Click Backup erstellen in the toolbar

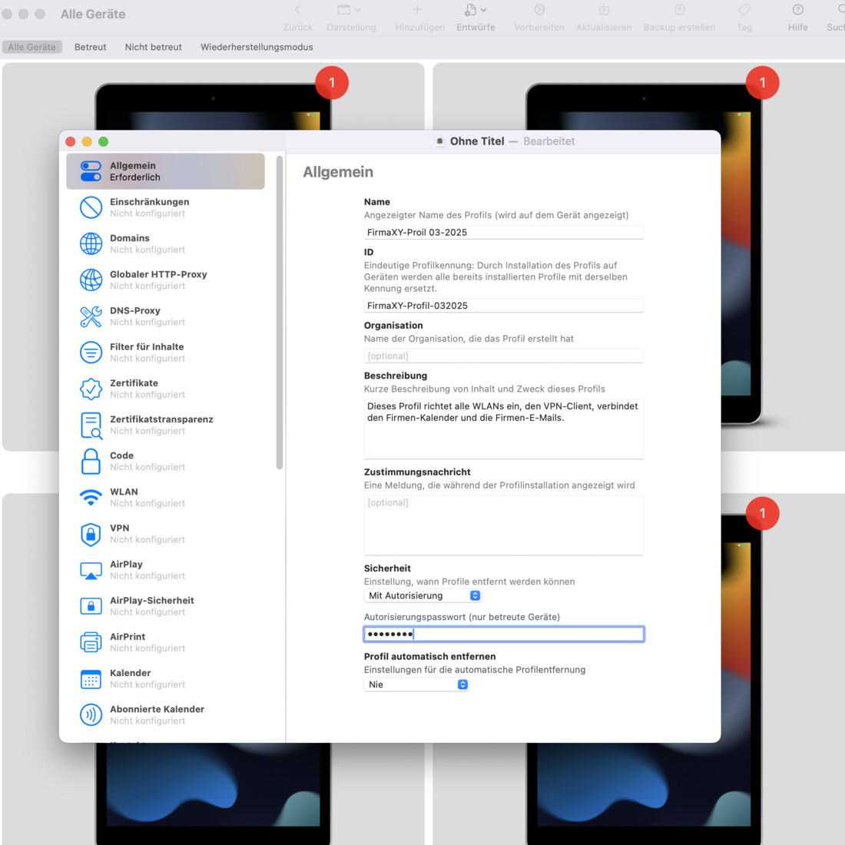coord(679,17)
